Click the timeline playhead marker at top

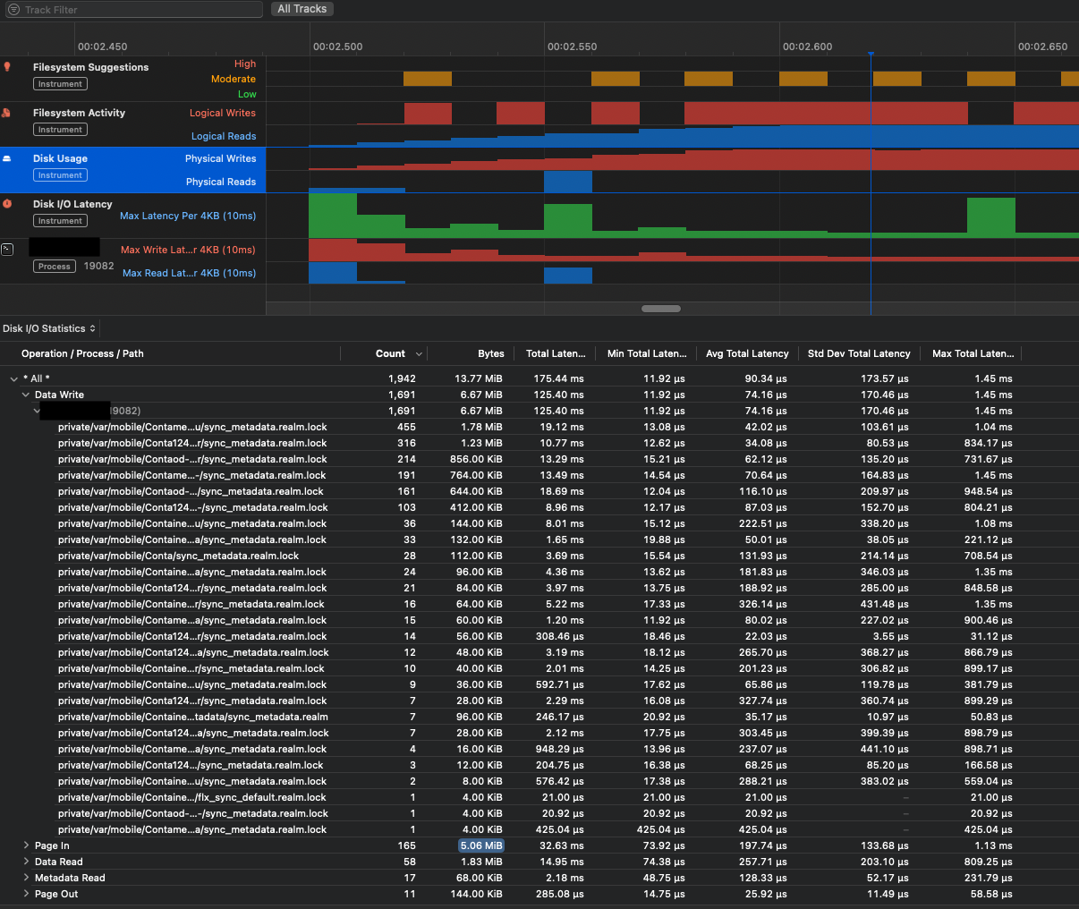(x=871, y=55)
